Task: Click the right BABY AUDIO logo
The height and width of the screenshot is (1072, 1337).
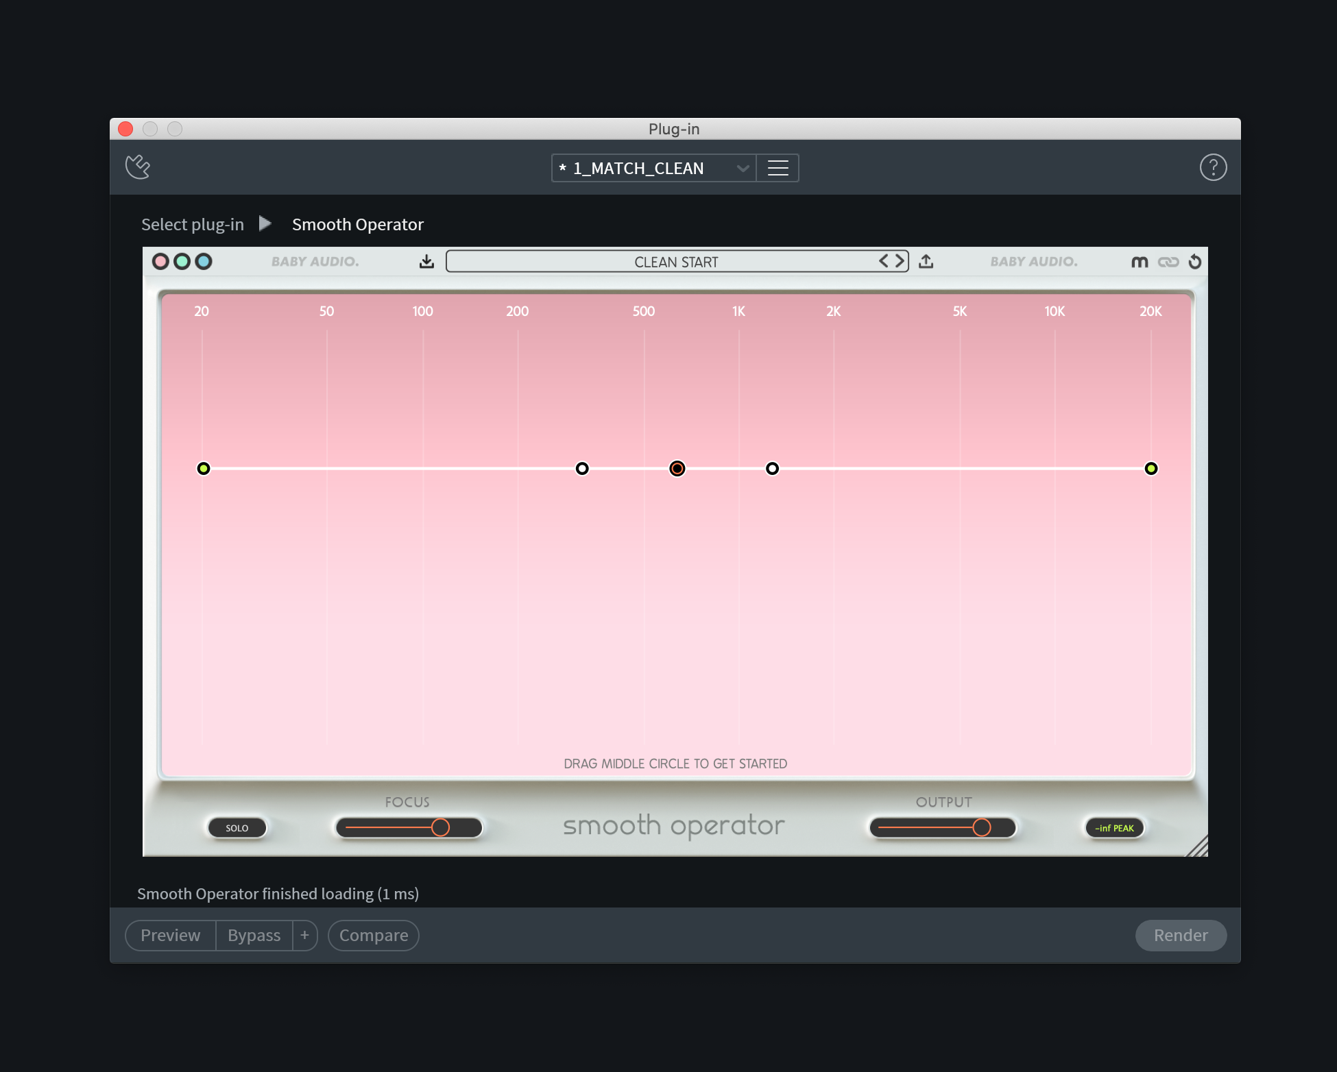Action: click(1034, 262)
